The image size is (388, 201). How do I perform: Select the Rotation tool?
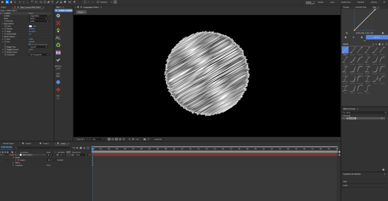[x=32, y=2]
